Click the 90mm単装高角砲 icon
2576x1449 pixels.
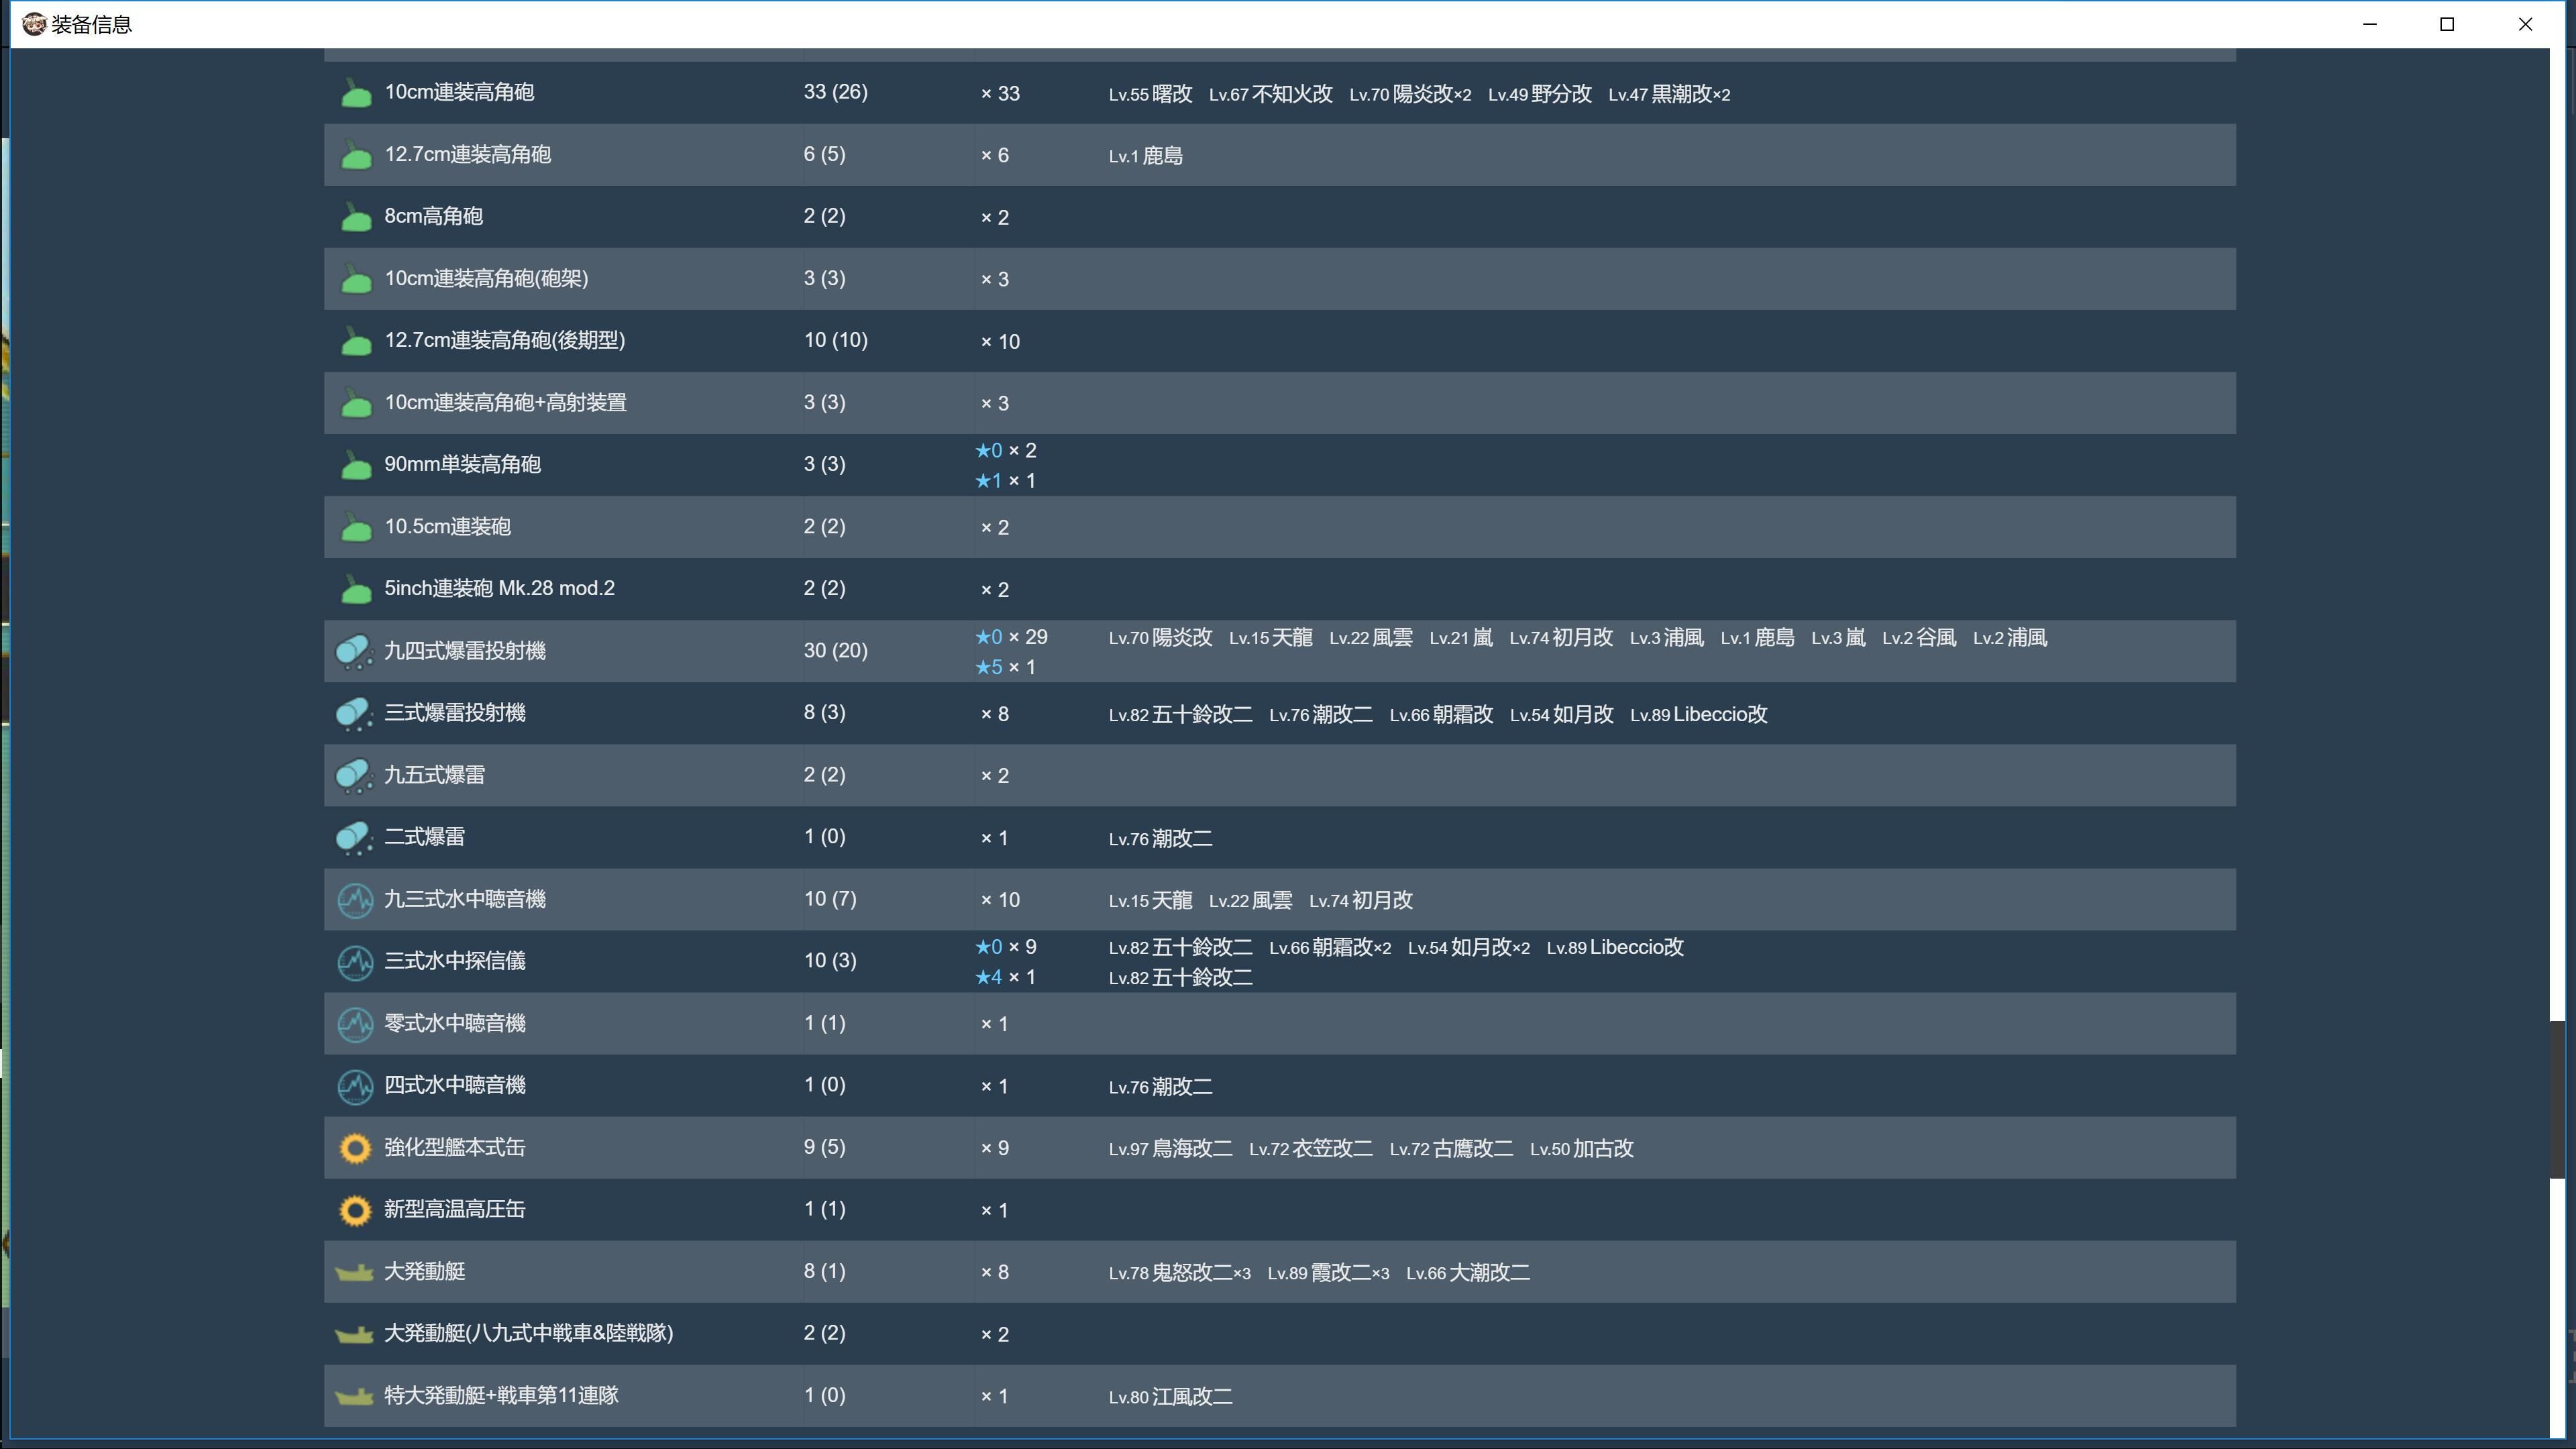pos(355,465)
